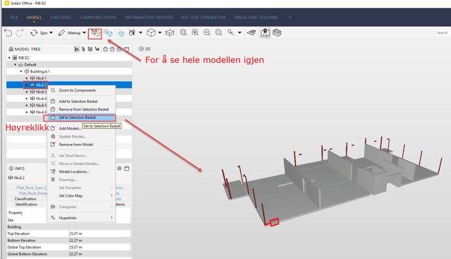The width and height of the screenshot is (451, 259).
Task: Expand the Nivå 1 tree node
Action: click(27, 78)
